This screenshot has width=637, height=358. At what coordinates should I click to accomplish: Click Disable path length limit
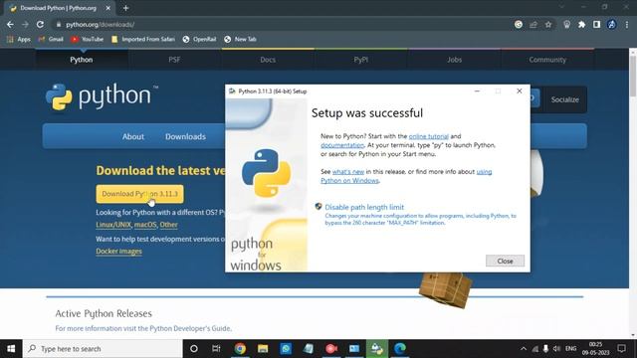coord(364,207)
